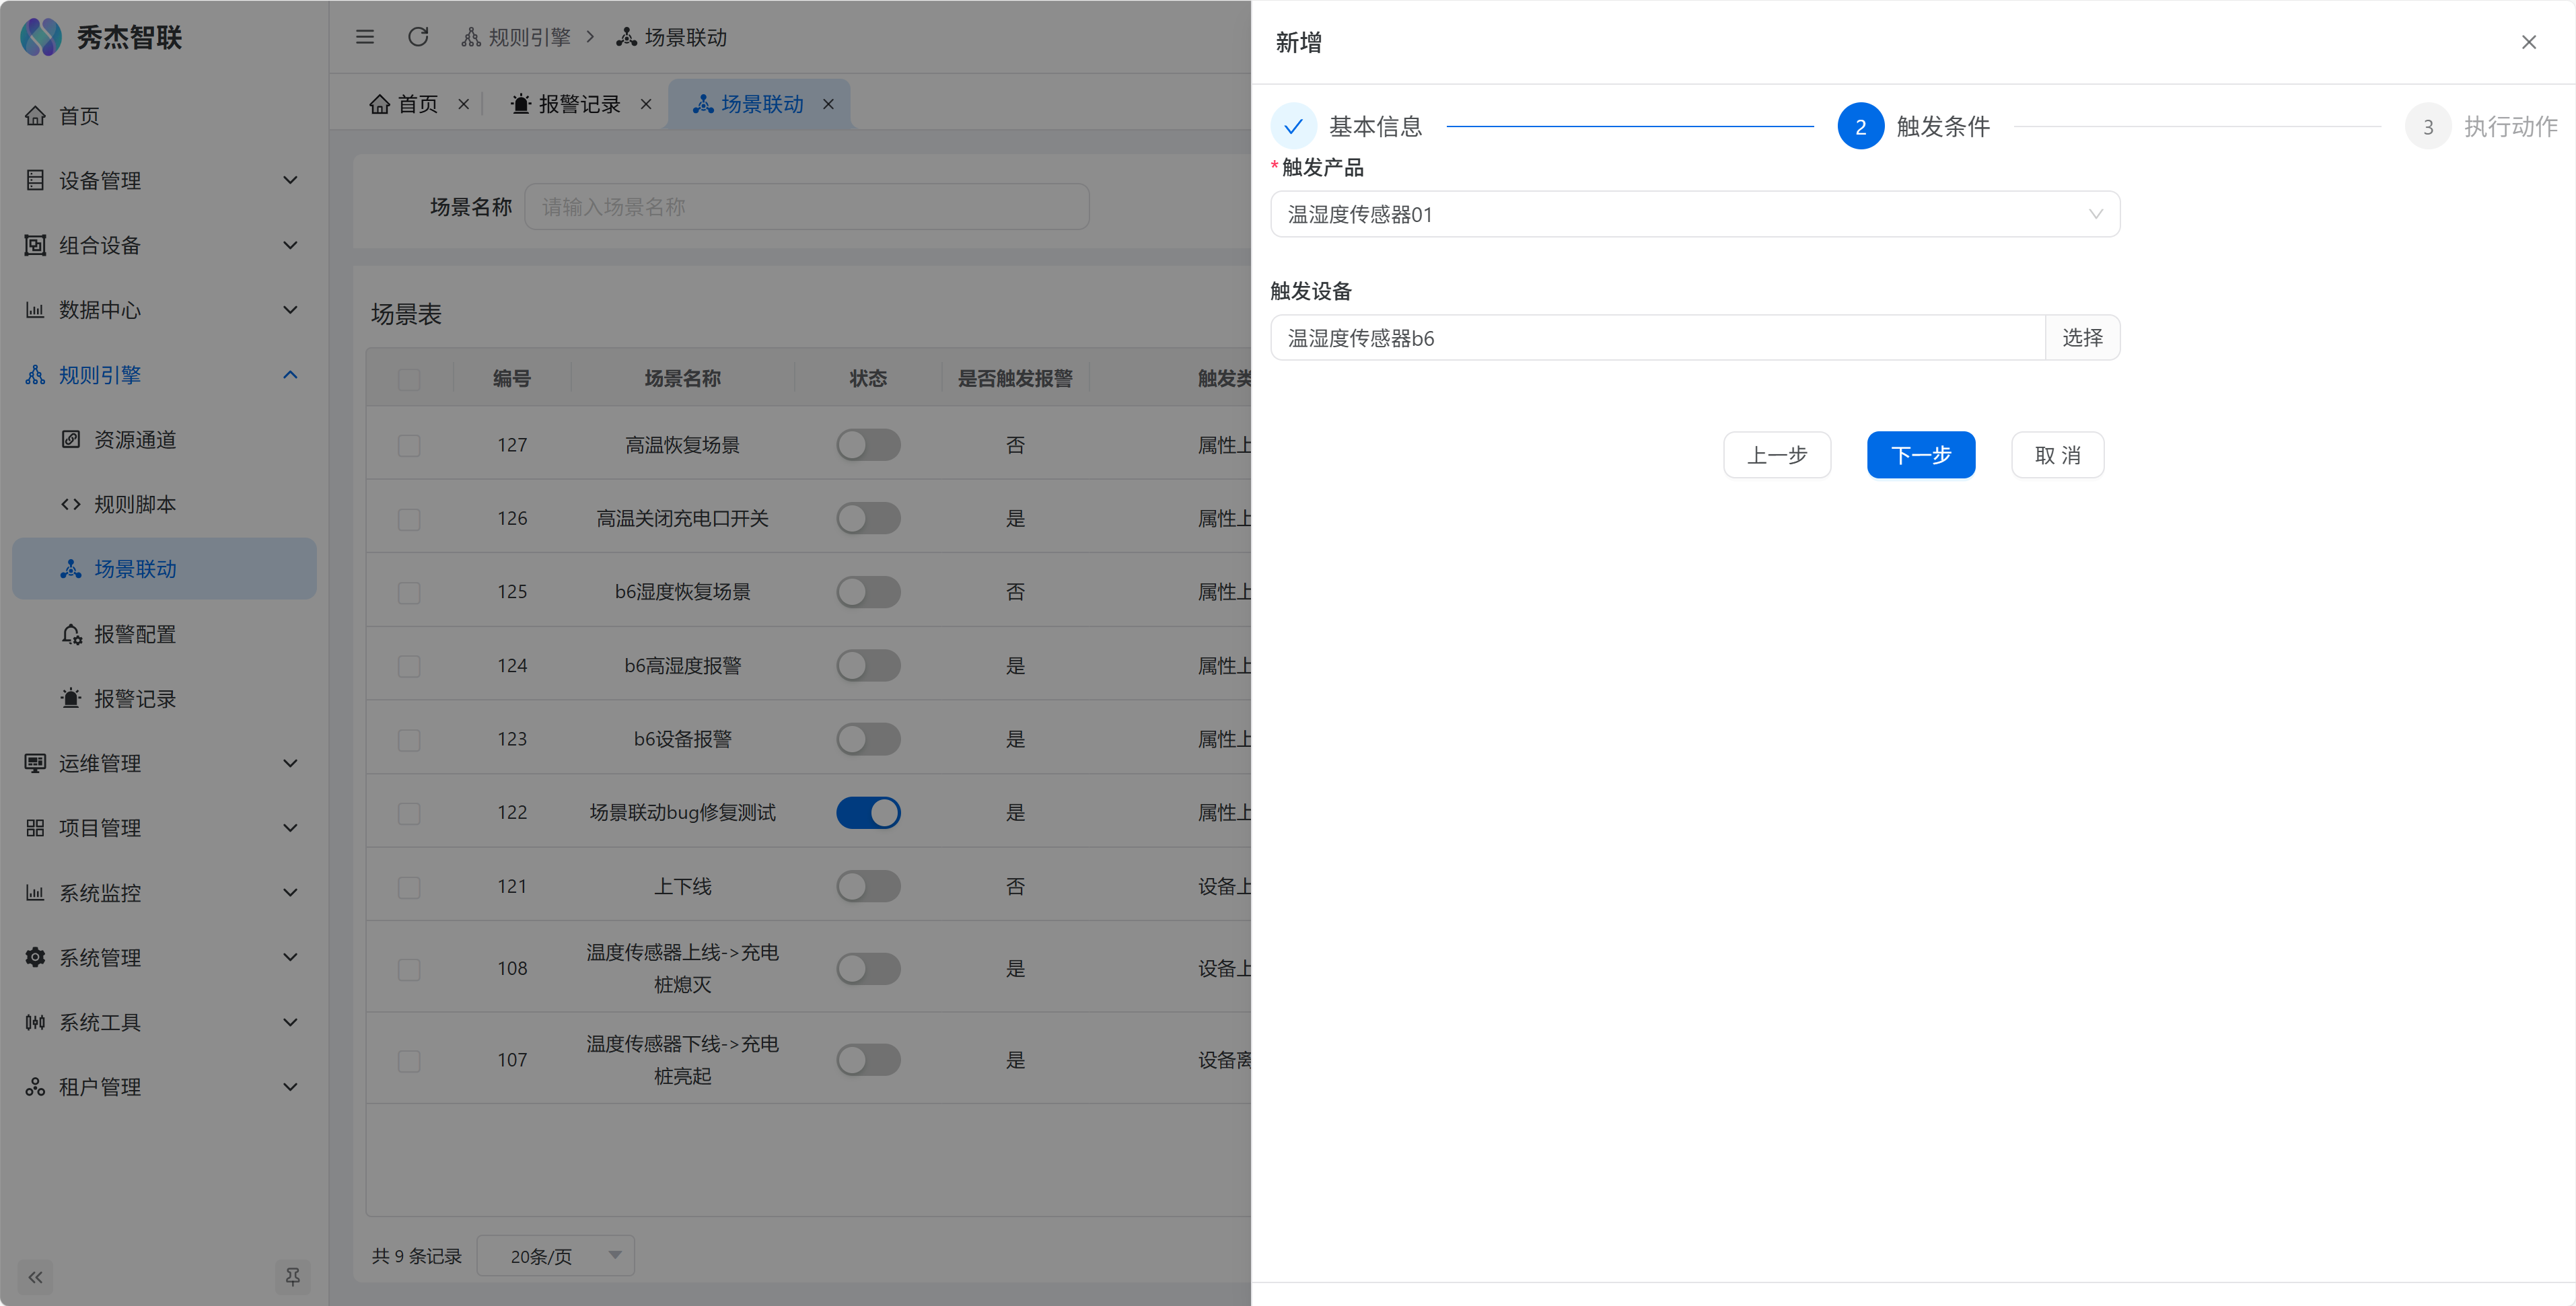Image resolution: width=2576 pixels, height=1306 pixels.
Task: Check the checkbox for row 126
Action: (x=409, y=519)
